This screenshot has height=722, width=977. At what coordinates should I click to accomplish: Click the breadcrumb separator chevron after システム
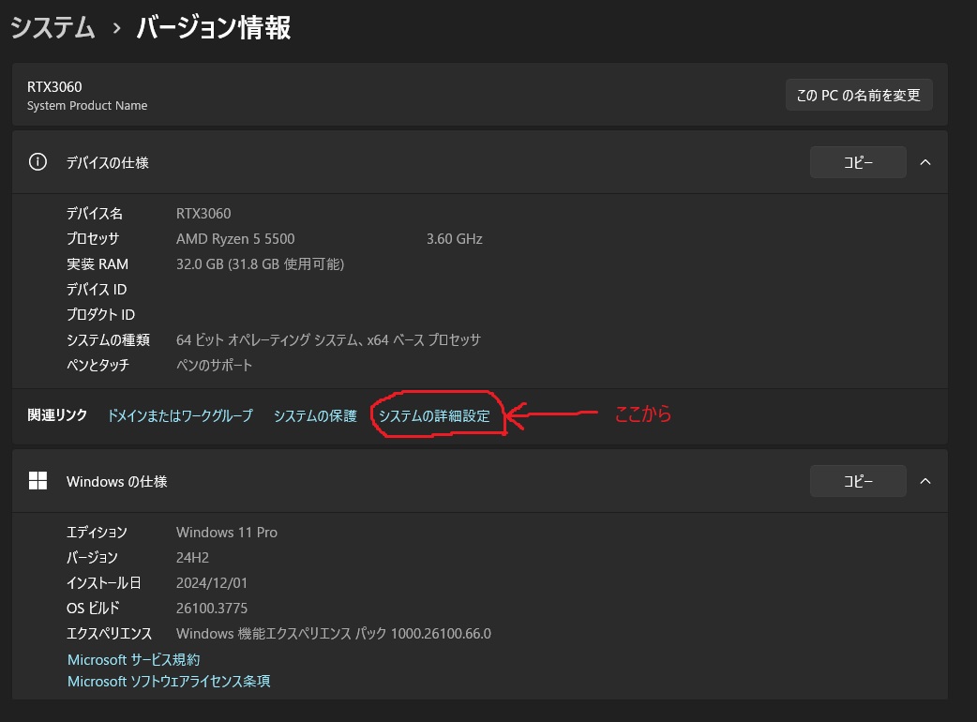(x=116, y=29)
